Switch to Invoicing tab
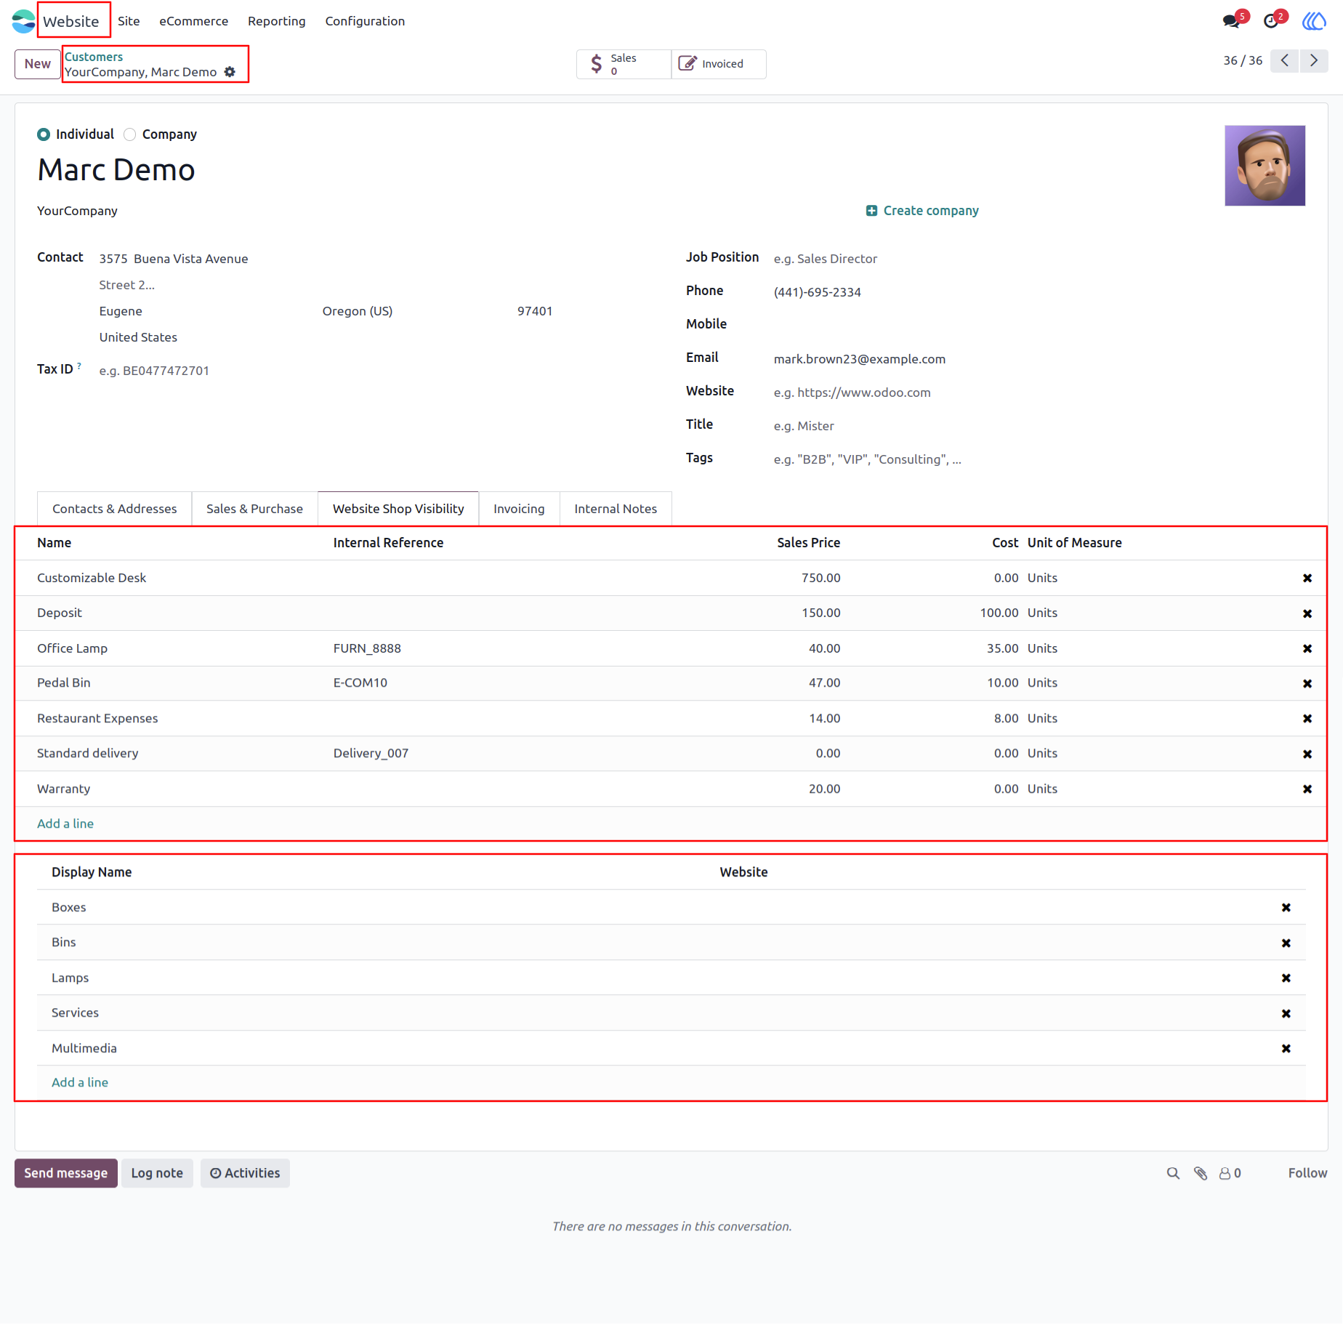Viewport: 1343px width, 1325px height. pos(519,509)
